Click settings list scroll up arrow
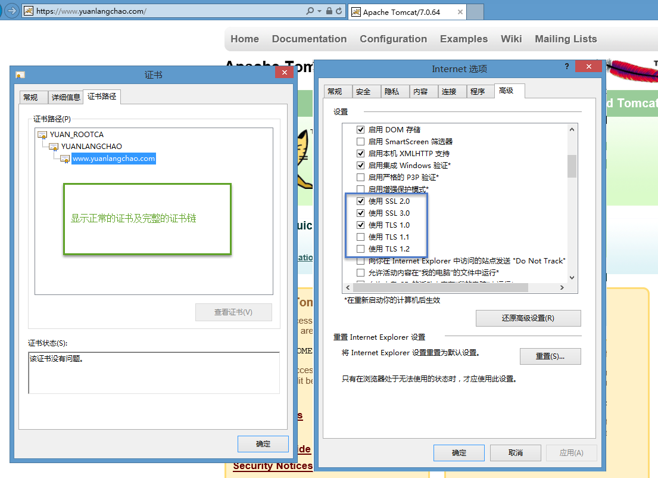 click(x=572, y=129)
